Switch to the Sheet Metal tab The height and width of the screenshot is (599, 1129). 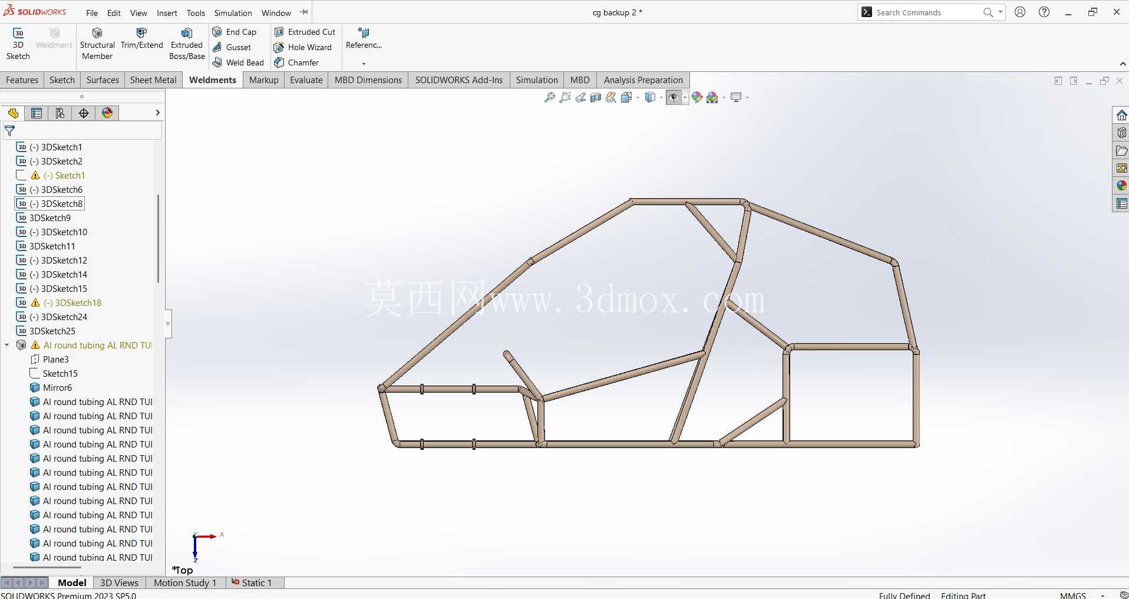coord(153,80)
